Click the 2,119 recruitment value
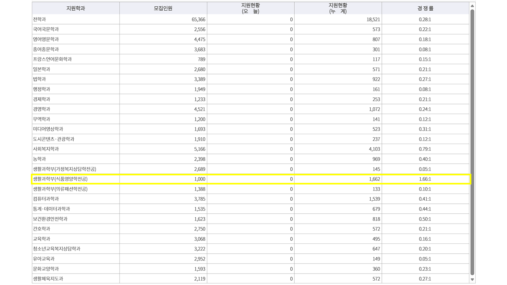Viewport: 507px width, 285px height. [200, 279]
